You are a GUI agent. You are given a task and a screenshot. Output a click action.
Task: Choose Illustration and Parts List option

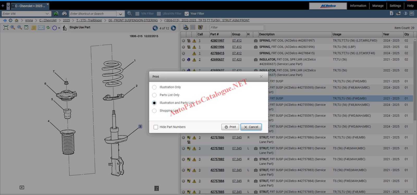(x=154, y=103)
